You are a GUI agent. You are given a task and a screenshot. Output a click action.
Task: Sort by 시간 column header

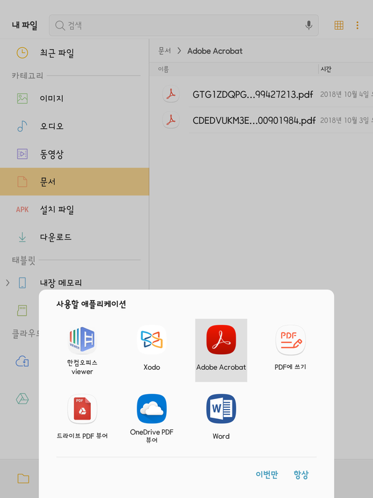tap(326, 69)
